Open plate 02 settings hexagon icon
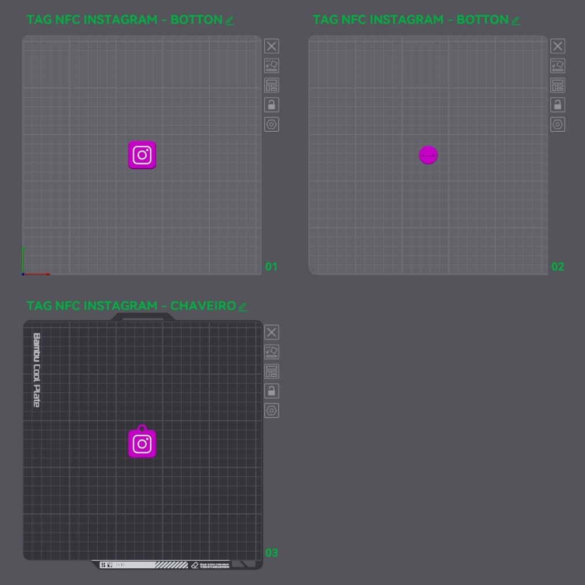Image resolution: width=585 pixels, height=585 pixels. pyautogui.click(x=558, y=124)
